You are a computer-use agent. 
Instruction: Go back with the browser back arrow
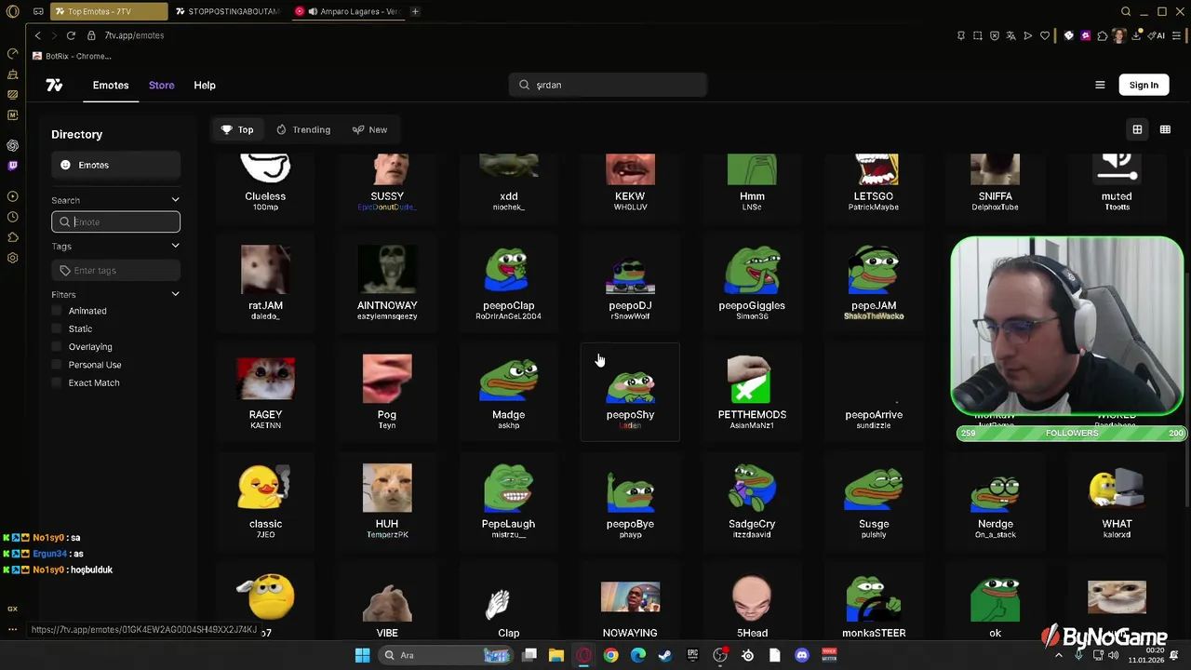[37, 35]
